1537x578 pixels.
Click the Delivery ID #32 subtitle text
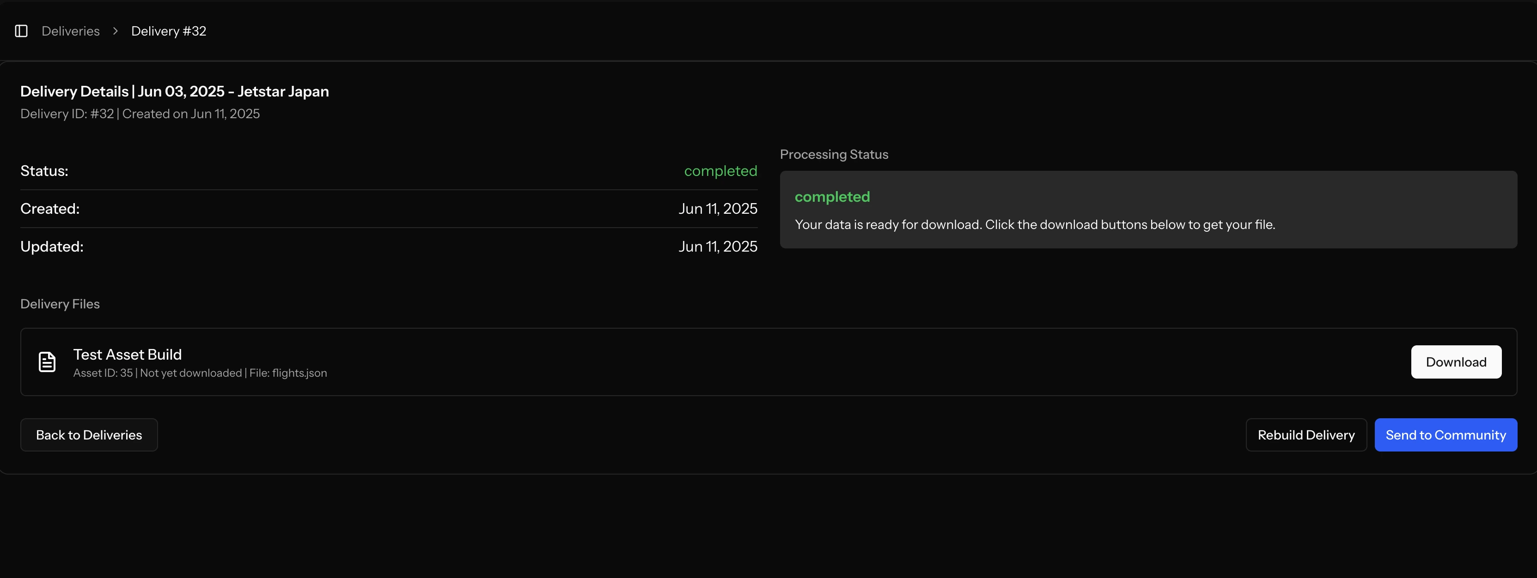tap(140, 114)
